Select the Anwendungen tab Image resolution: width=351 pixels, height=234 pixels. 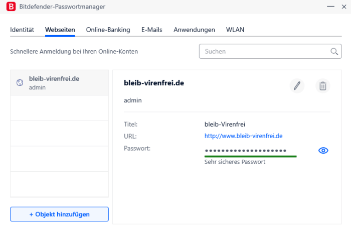(x=194, y=30)
